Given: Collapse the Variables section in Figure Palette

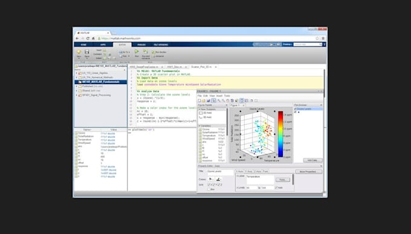Looking at the screenshot, I should click(x=199, y=126).
